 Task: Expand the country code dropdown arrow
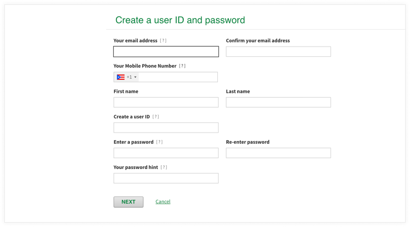[135, 77]
